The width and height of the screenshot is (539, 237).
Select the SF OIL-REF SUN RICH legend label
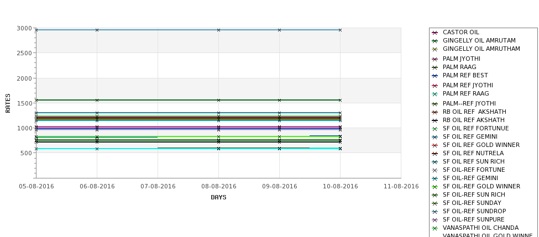click(474, 194)
